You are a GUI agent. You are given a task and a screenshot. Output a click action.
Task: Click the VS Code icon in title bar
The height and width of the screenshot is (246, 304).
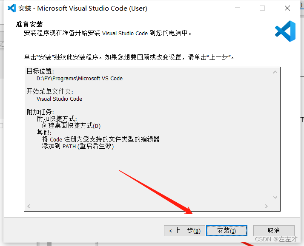click(x=12, y=8)
